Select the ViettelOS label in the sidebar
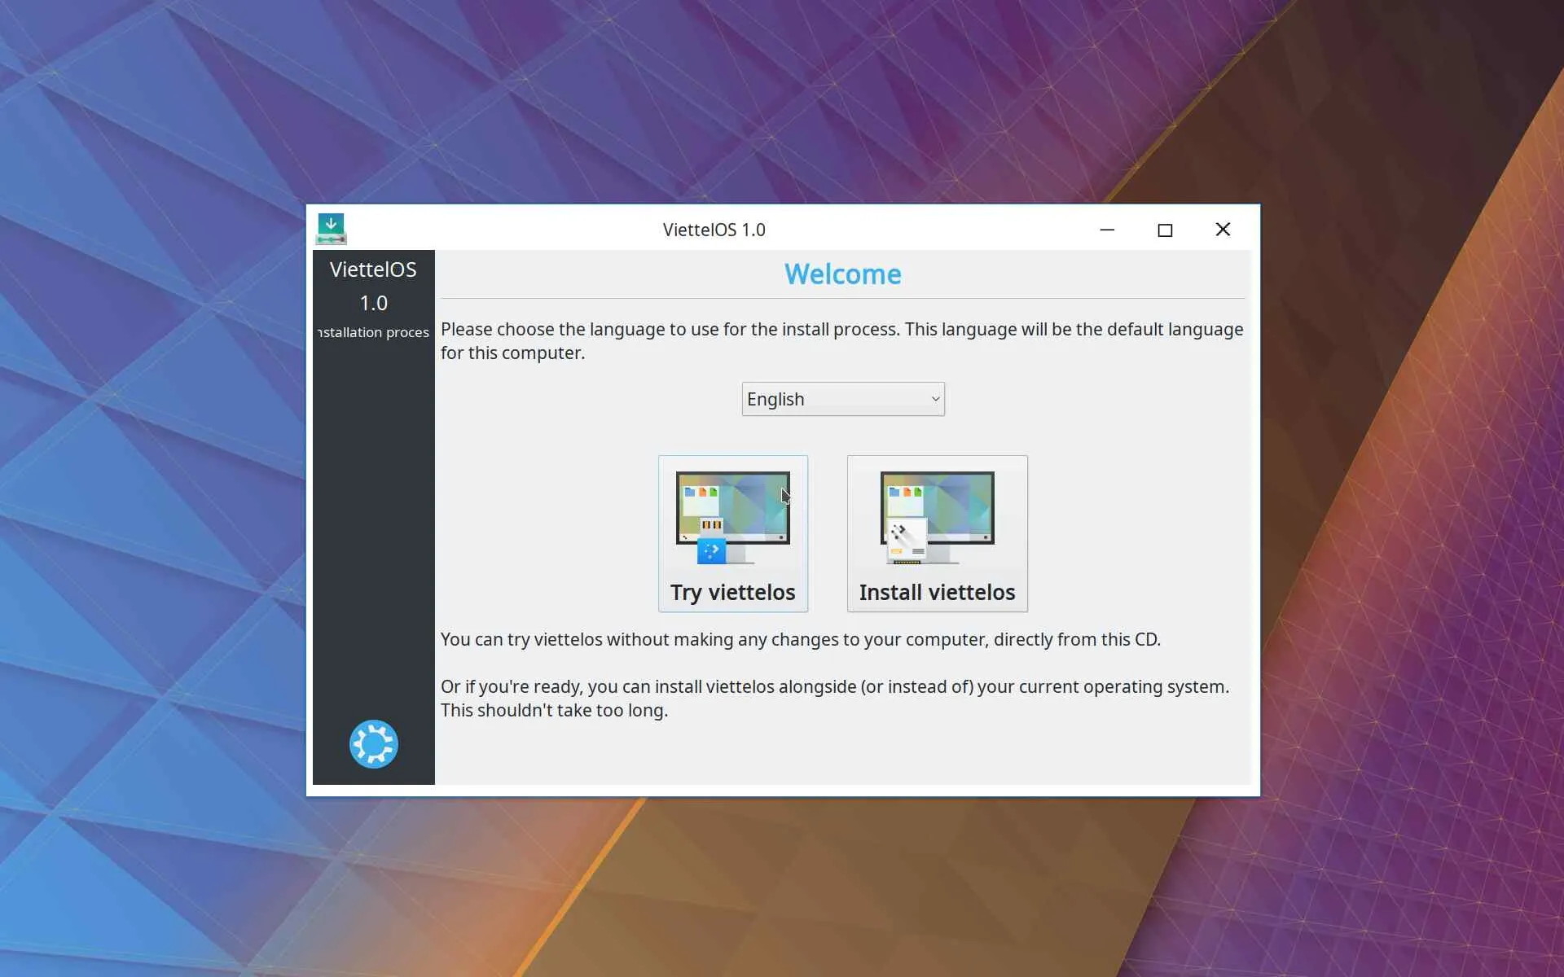Screen dimensions: 1564x977 pyautogui.click(x=373, y=269)
